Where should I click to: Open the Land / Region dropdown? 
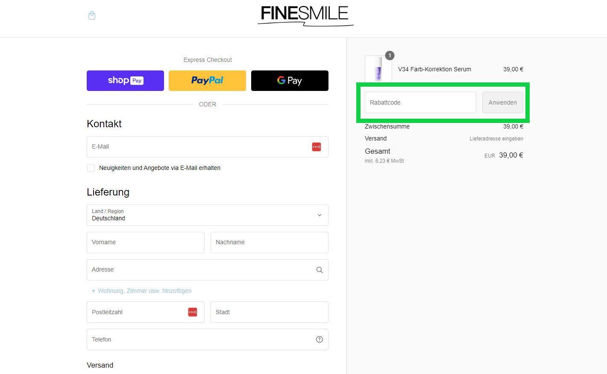point(208,215)
